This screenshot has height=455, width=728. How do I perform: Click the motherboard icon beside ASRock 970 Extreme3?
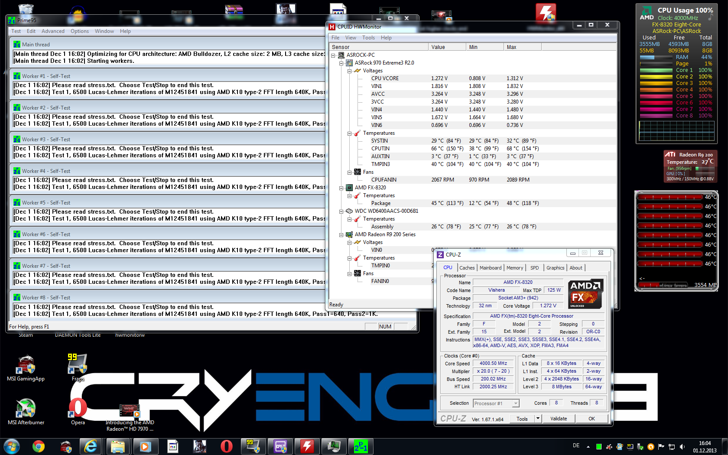click(349, 63)
